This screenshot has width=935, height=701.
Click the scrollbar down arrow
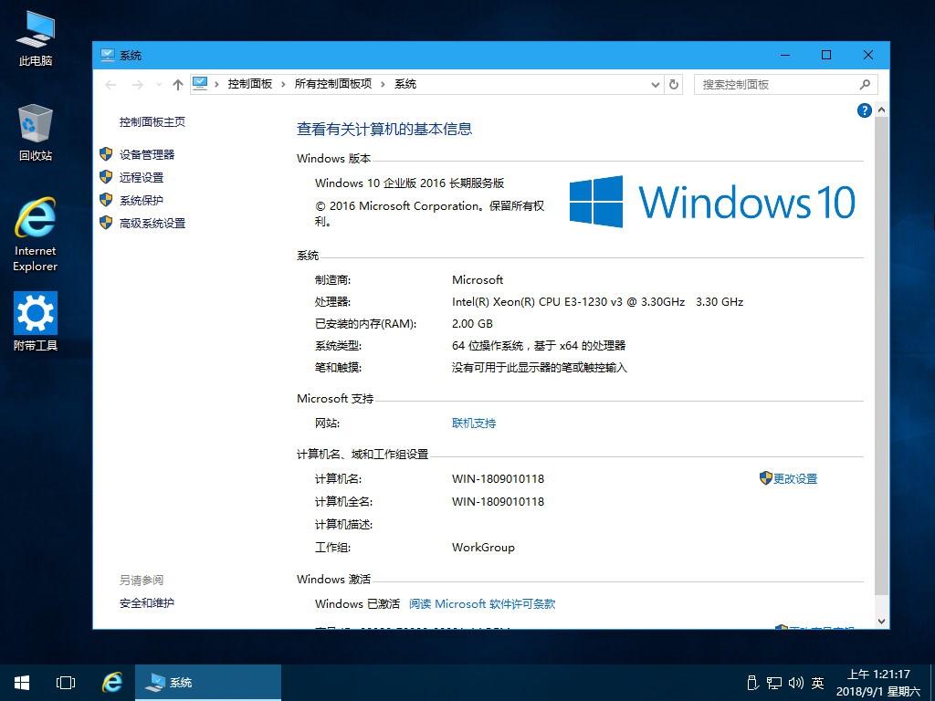(x=881, y=621)
